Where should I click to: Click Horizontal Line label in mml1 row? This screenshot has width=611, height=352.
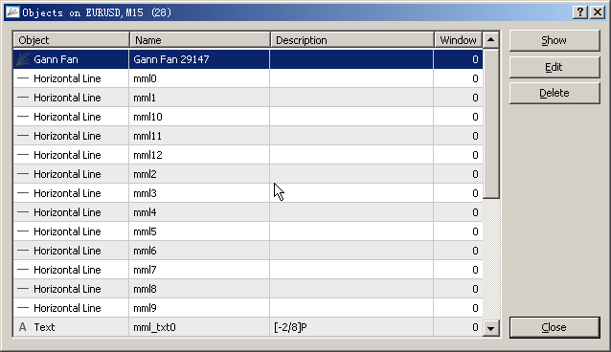coord(67,98)
